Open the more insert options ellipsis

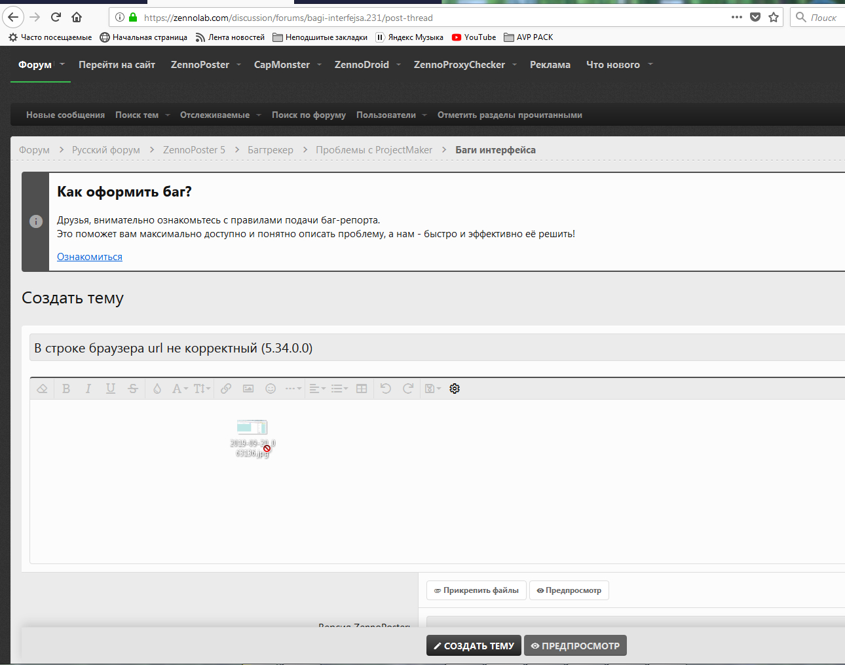coord(293,389)
